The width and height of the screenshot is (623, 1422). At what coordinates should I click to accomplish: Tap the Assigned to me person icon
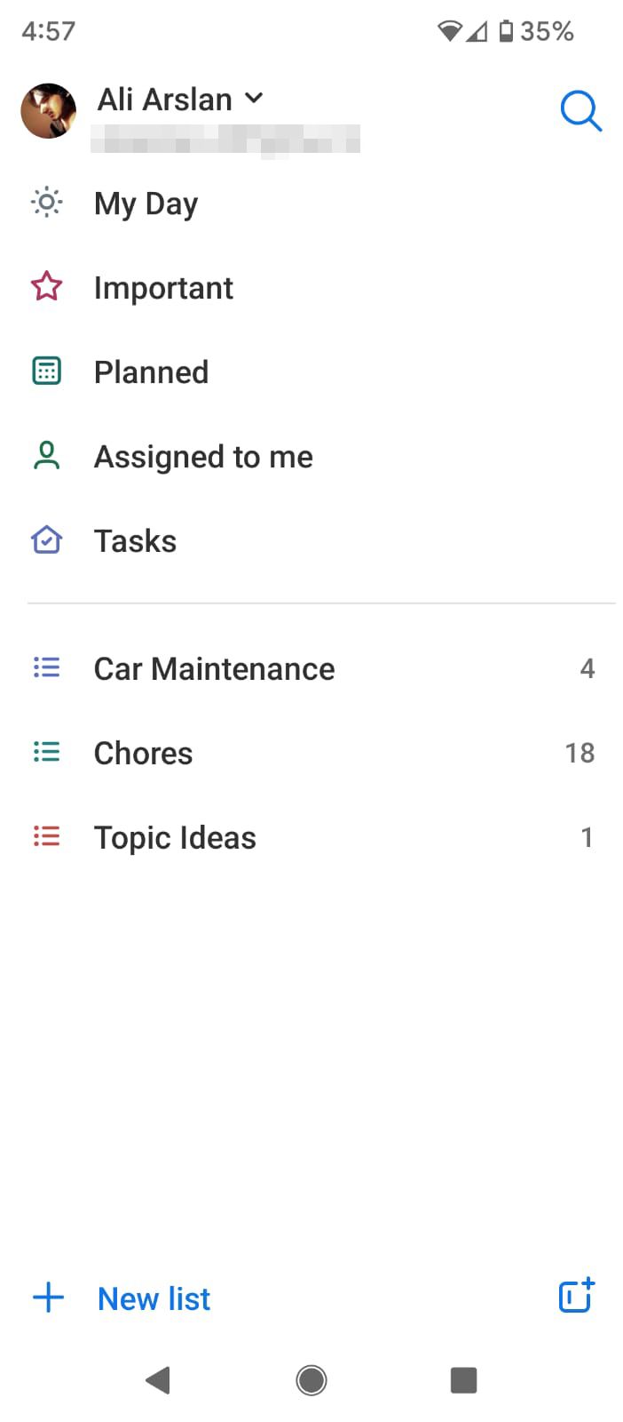(x=46, y=456)
